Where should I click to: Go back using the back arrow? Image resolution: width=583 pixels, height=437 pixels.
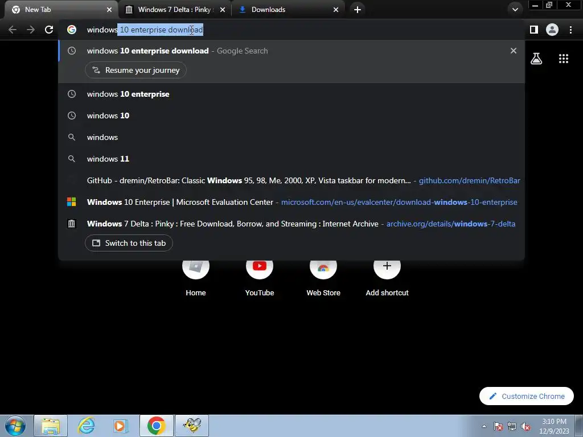pyautogui.click(x=13, y=30)
